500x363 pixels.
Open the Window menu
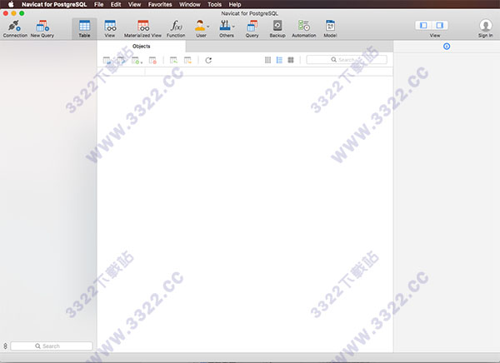coord(190,4)
